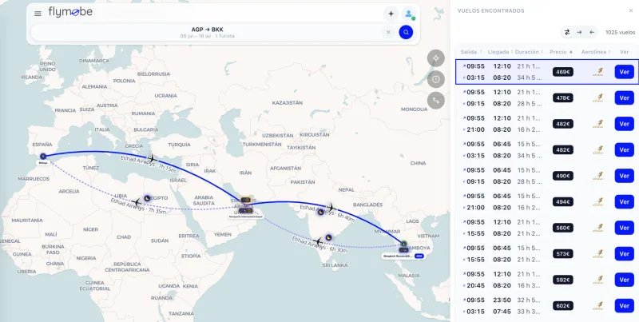Click Etihad logo in 469€ row
This screenshot has height=322, width=639.
[597, 72]
